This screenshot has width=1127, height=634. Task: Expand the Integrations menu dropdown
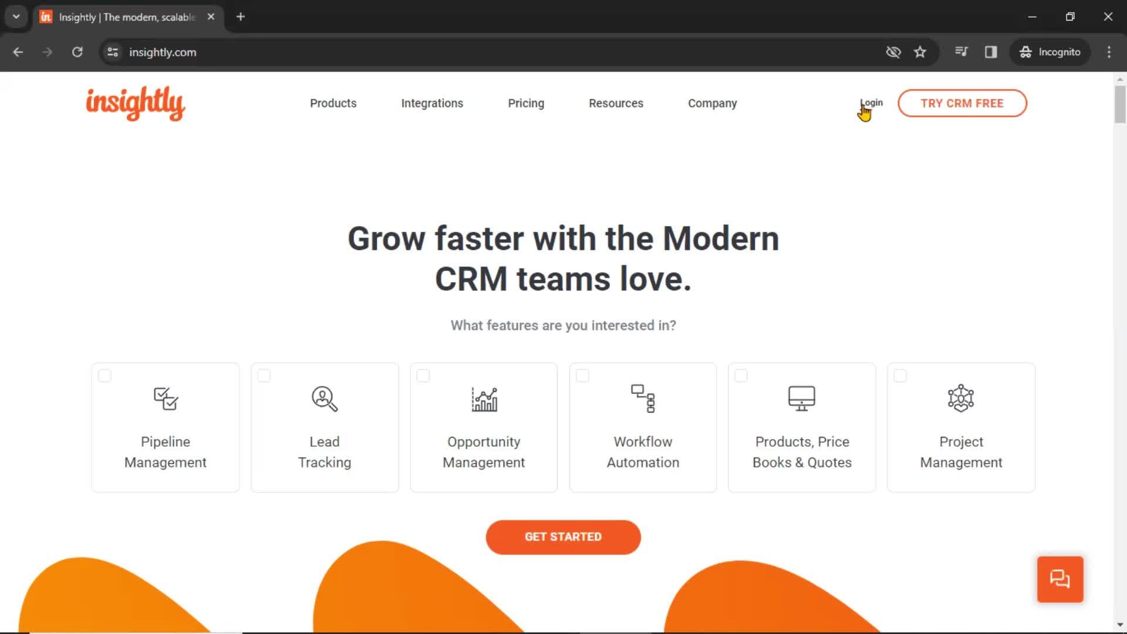432,103
